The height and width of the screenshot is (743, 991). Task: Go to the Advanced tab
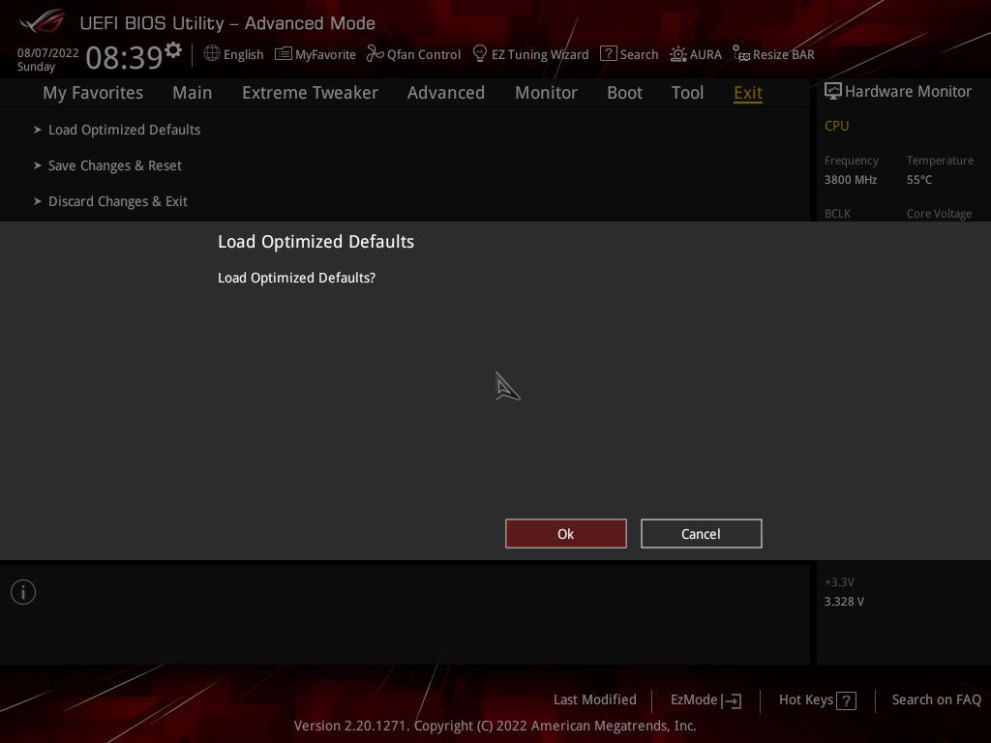446,93
